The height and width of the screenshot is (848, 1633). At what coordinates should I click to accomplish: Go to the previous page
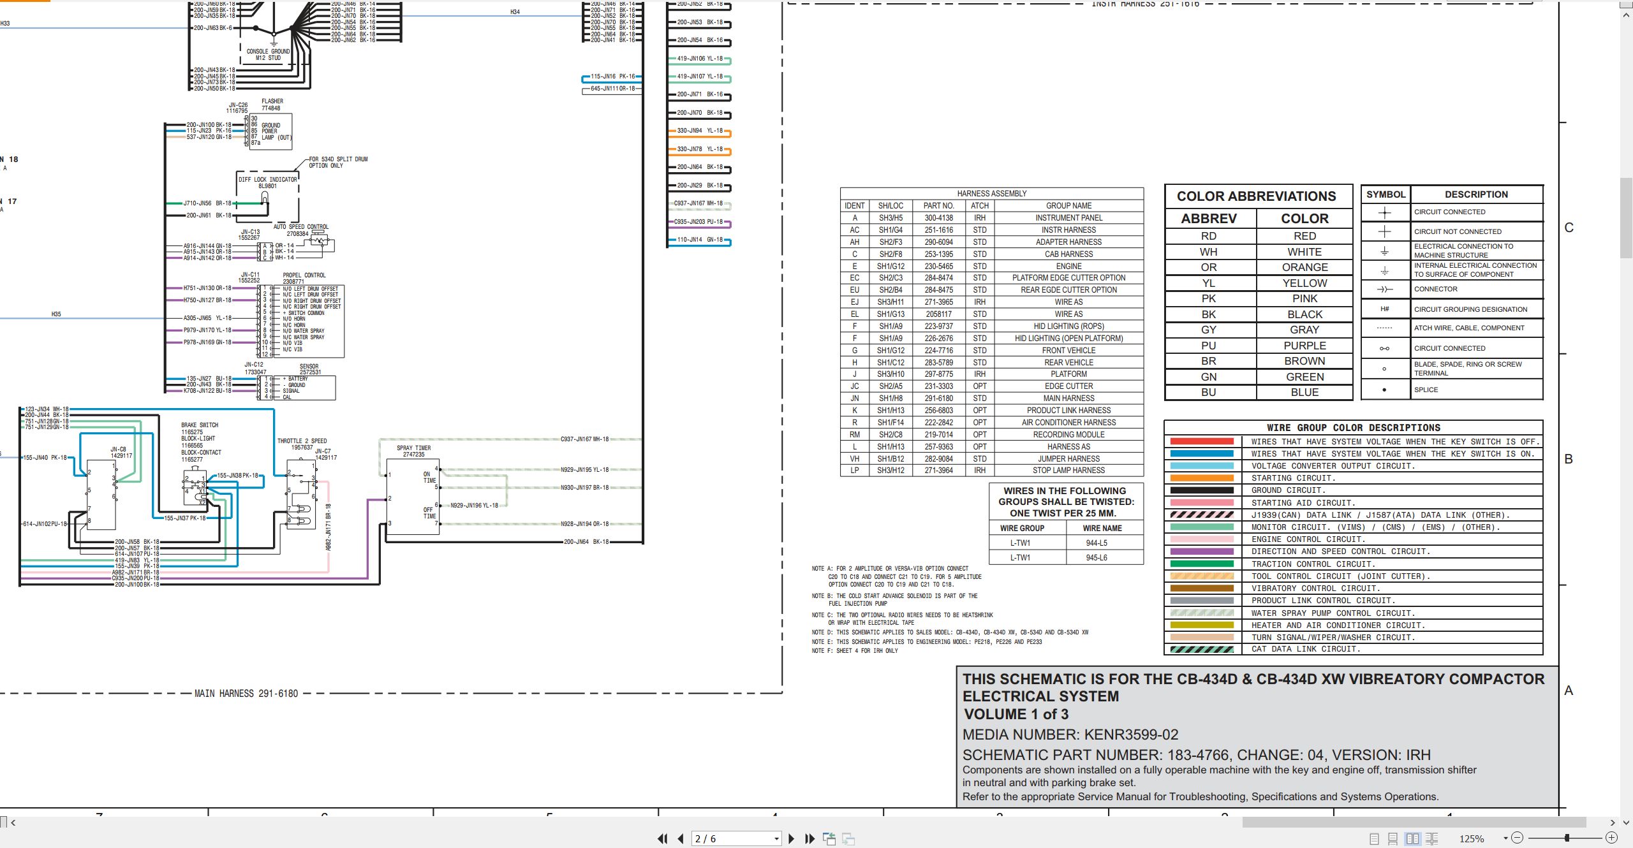pos(681,838)
